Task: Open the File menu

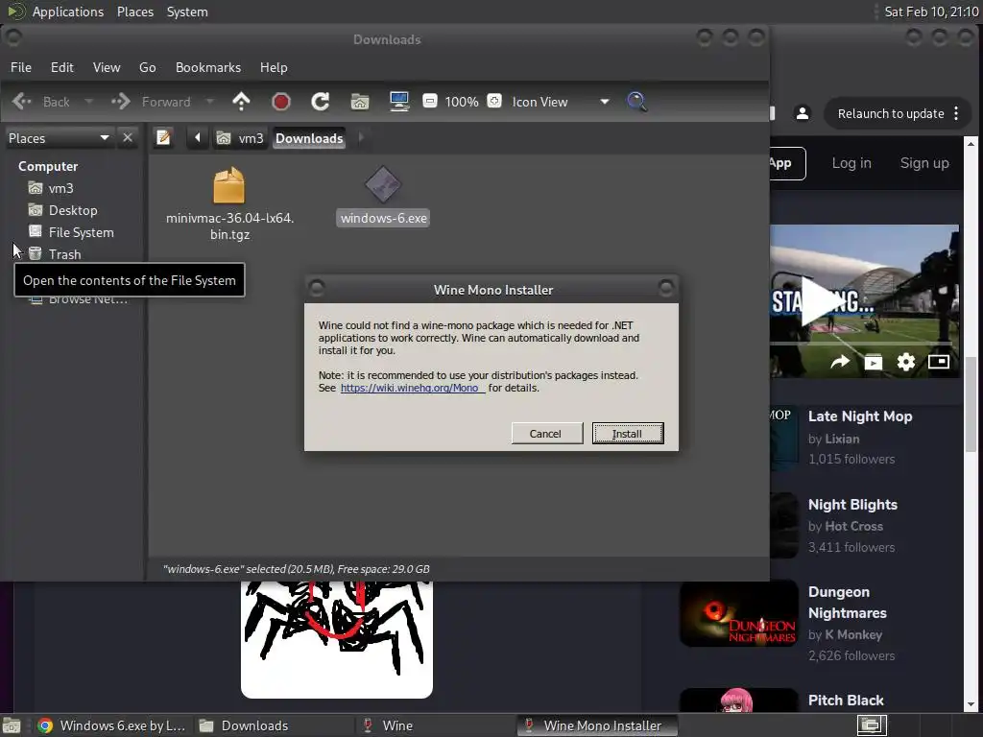Action: (21, 67)
